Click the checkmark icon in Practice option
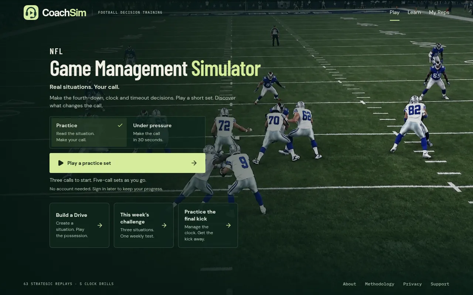The height and width of the screenshot is (295, 473). 120,125
